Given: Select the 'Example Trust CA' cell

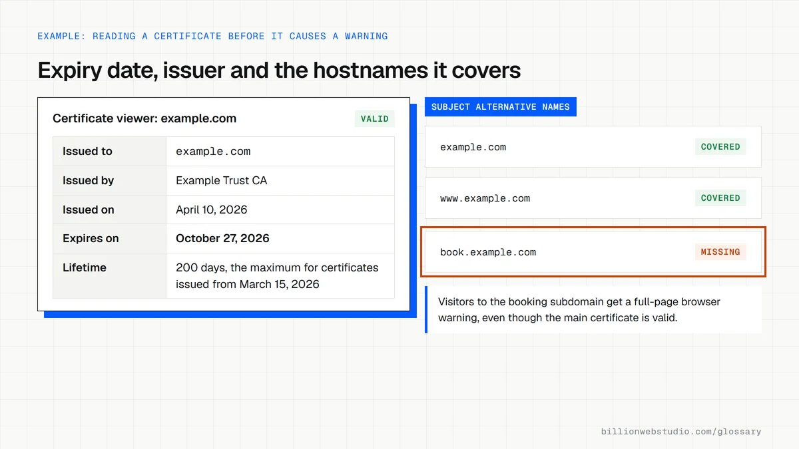Looking at the screenshot, I should point(221,180).
